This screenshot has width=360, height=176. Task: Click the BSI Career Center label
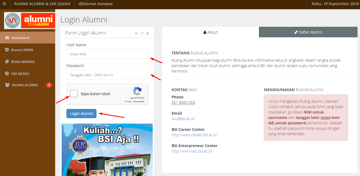(188, 129)
